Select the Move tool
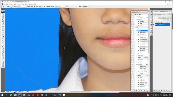Viewport: 173px width, 97px height. click(x=3, y=14)
